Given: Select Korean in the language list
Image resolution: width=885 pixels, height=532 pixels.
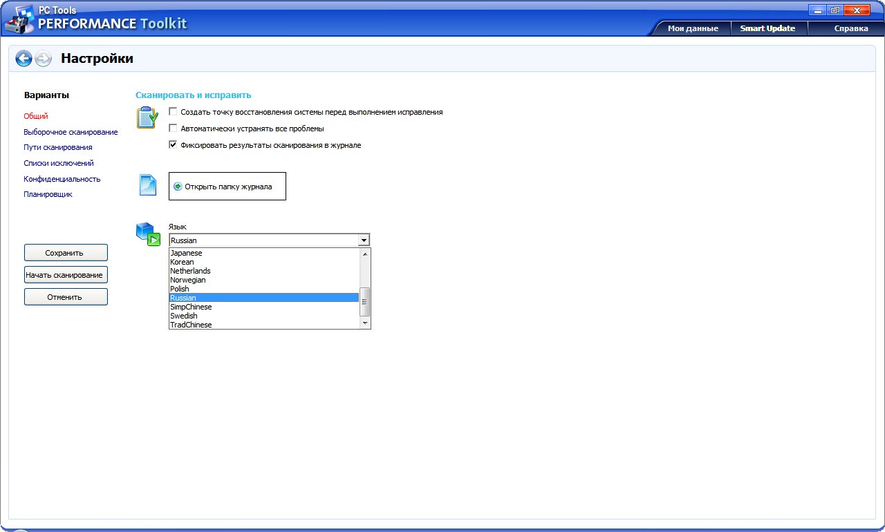Looking at the screenshot, I should tap(264, 262).
